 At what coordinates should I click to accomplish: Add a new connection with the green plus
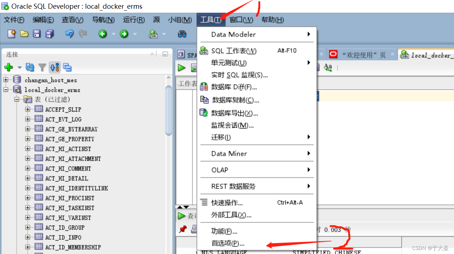tap(8, 67)
